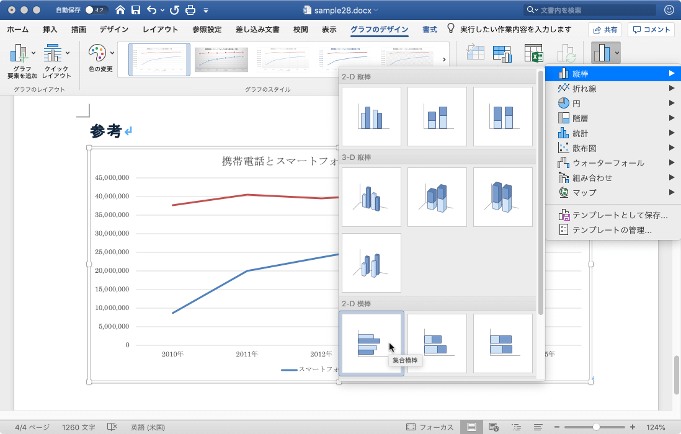Select the third chart style thumbnail
The height and width of the screenshot is (434, 681).
pos(283,58)
